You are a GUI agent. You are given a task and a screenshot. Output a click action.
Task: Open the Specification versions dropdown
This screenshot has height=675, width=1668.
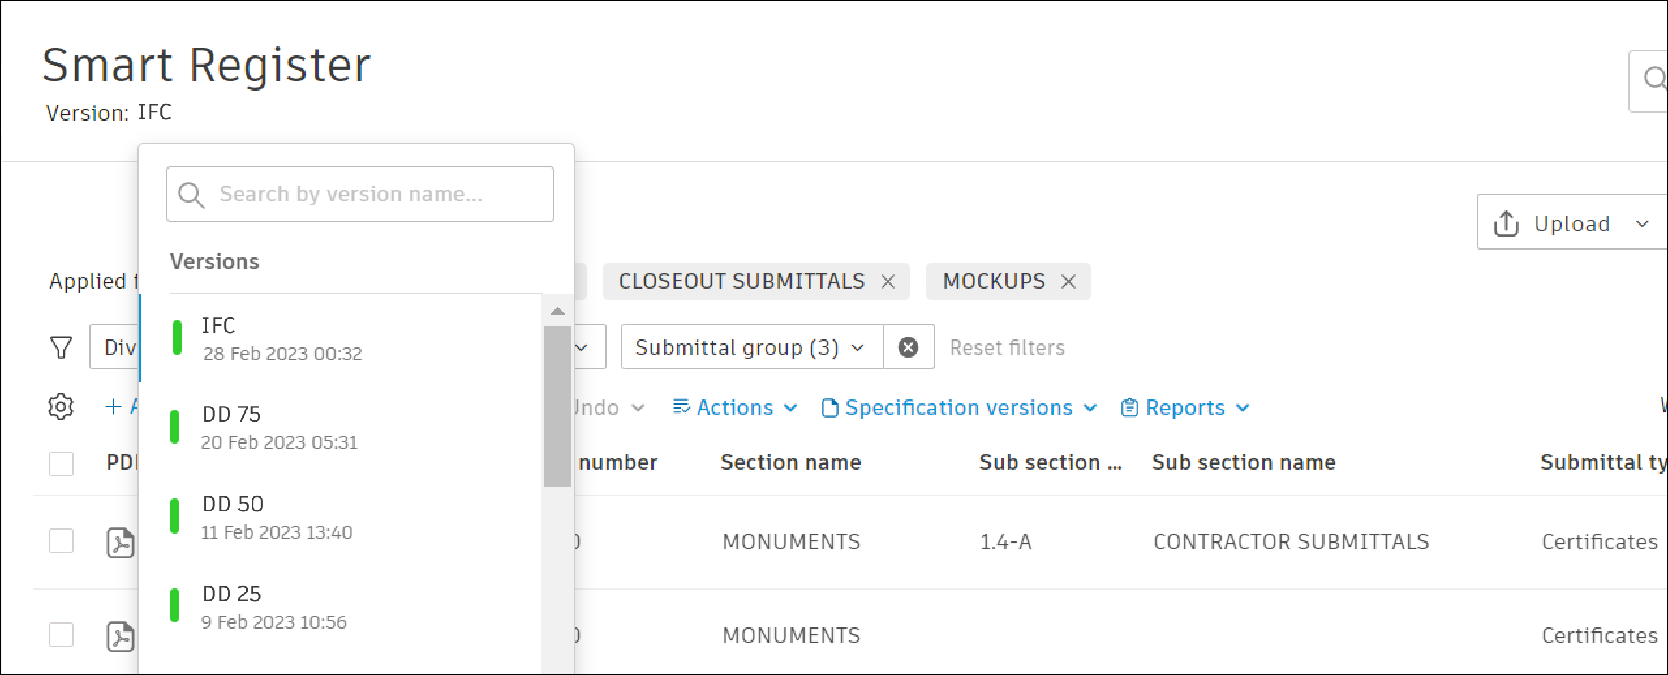coord(959,408)
